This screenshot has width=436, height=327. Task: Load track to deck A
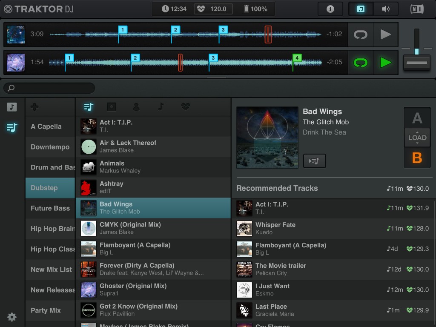click(x=417, y=118)
